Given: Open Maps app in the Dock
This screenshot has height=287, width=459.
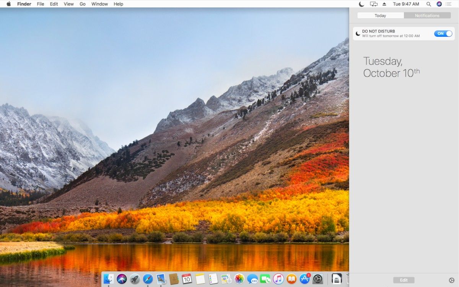Looking at the screenshot, I should [x=226, y=279].
